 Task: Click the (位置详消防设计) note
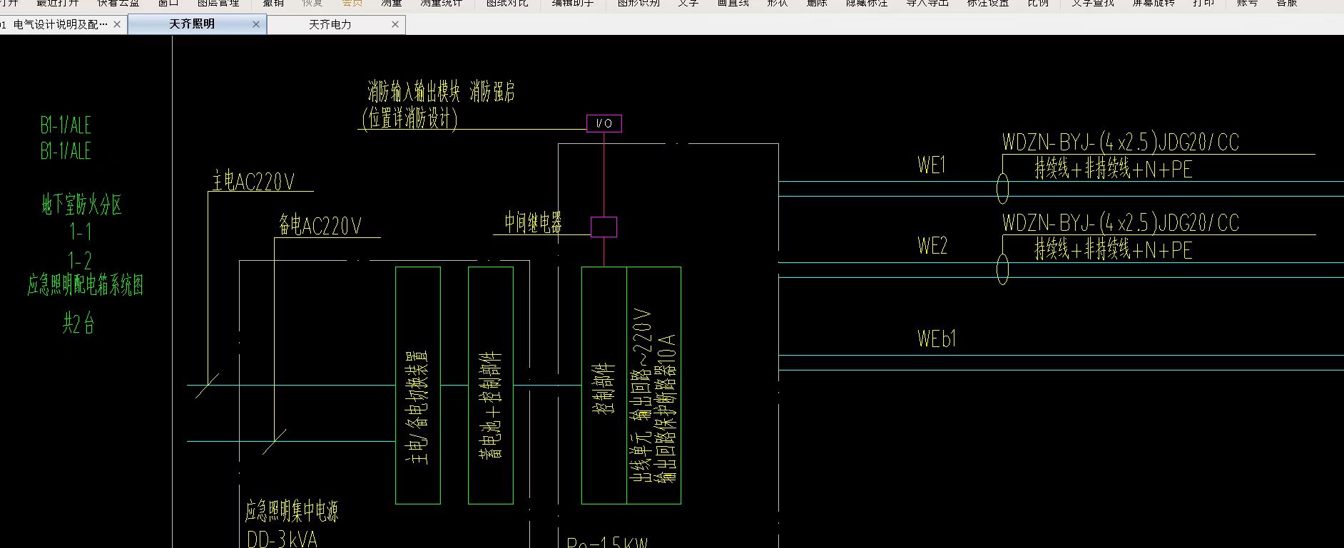coord(409,118)
